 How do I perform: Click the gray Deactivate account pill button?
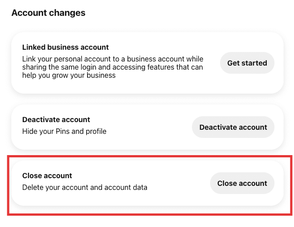[x=233, y=127]
